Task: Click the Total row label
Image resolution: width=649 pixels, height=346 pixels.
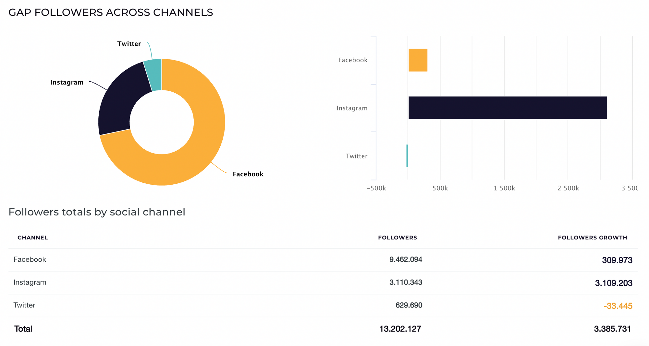Action: pos(23,329)
